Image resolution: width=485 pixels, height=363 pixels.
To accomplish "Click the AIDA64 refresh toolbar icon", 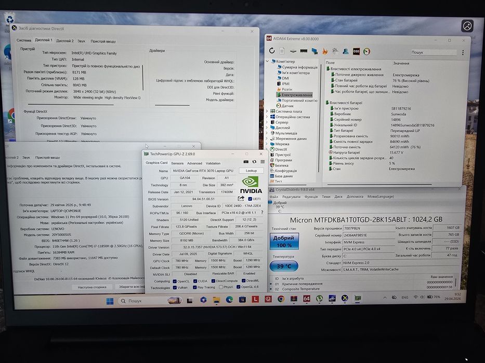I will (272, 50).
